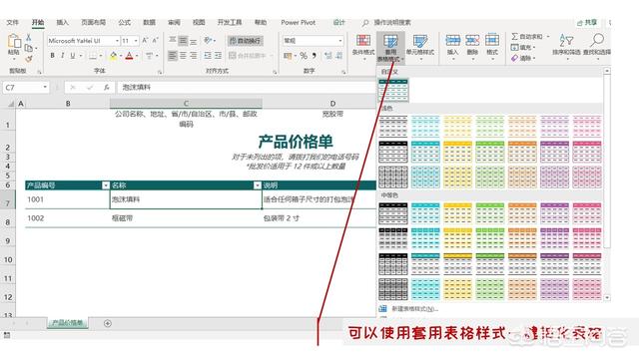Toggle Bold formatting
639x359 pixels.
coord(52,56)
